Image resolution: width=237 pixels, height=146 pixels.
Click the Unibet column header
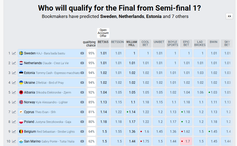click(x=159, y=42)
